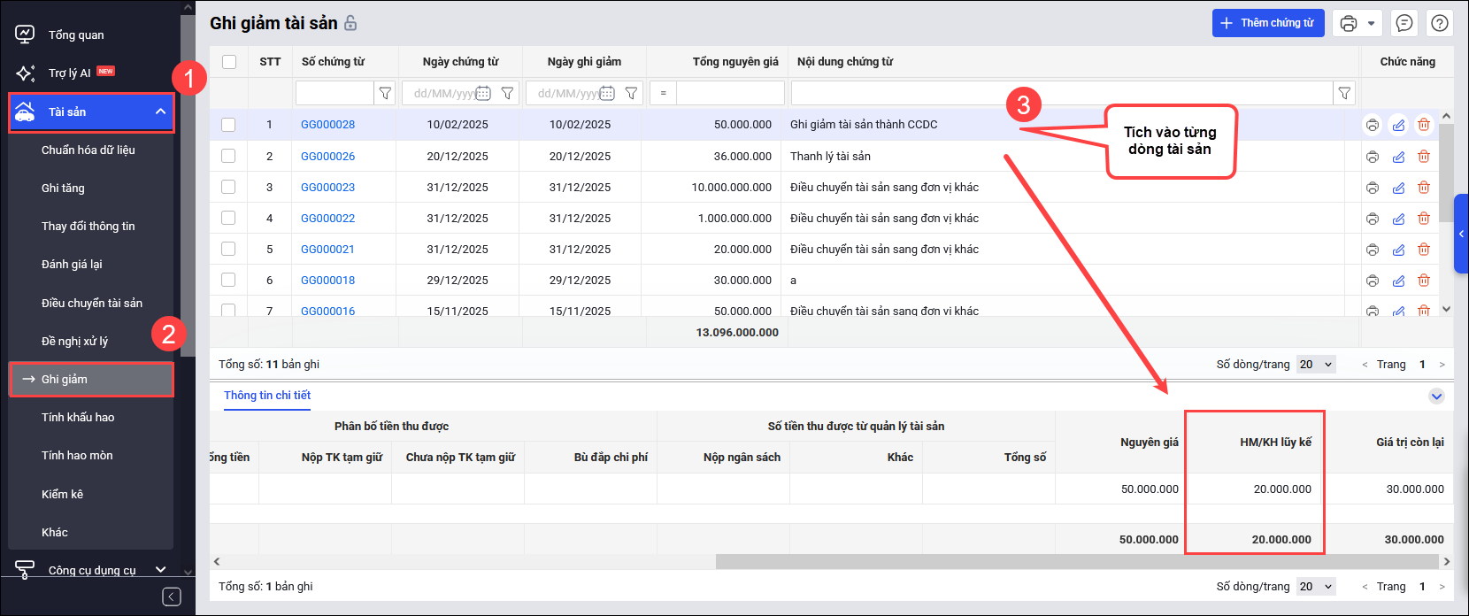The height and width of the screenshot is (616, 1469).
Task: Select the Thông tin chi tiết tab
Action: tap(267, 396)
